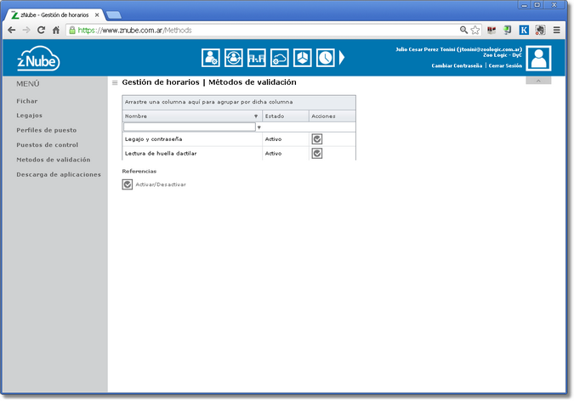The width and height of the screenshot is (574, 401).
Task: Collapse the header with the gray tab
Action: [538, 81]
